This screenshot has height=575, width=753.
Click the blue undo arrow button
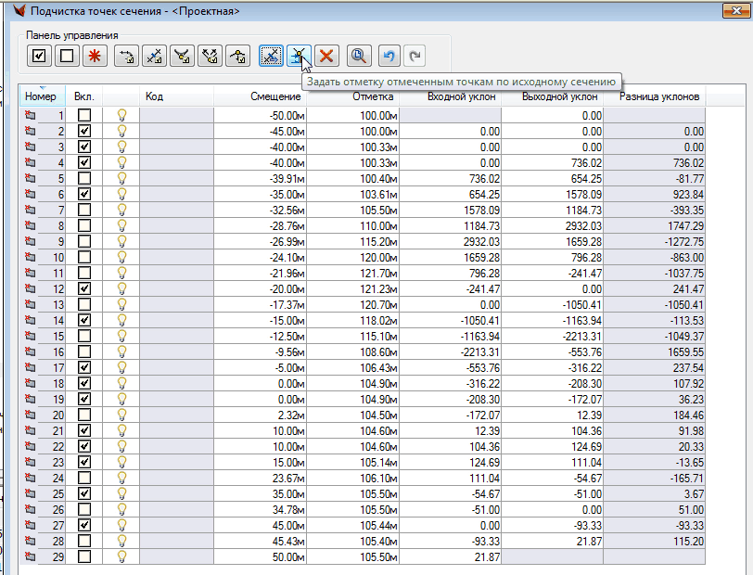click(389, 56)
